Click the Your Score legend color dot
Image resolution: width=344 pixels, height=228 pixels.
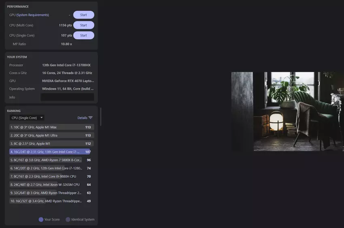tap(41, 219)
